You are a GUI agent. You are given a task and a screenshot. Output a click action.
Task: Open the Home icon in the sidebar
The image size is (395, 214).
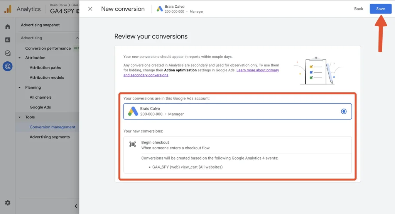point(8,27)
